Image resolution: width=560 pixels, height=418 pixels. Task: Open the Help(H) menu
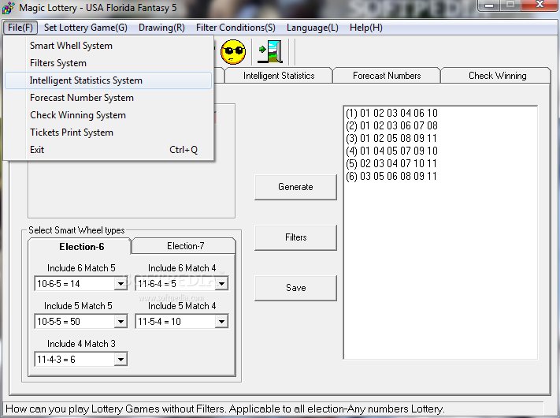366,28
